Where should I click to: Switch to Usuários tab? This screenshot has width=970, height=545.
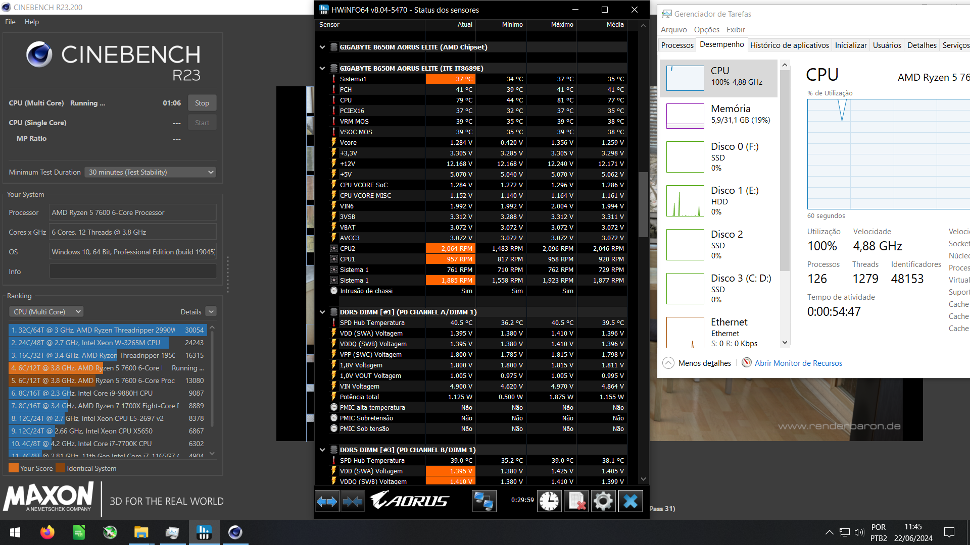click(x=887, y=45)
